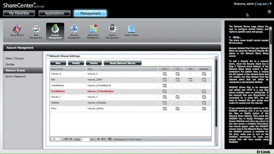This screenshot has width=274, height=154.
Task: Open the Setup Wizard icon
Action: click(x=17, y=30)
